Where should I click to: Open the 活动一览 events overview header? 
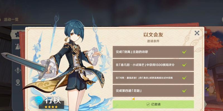11,19
